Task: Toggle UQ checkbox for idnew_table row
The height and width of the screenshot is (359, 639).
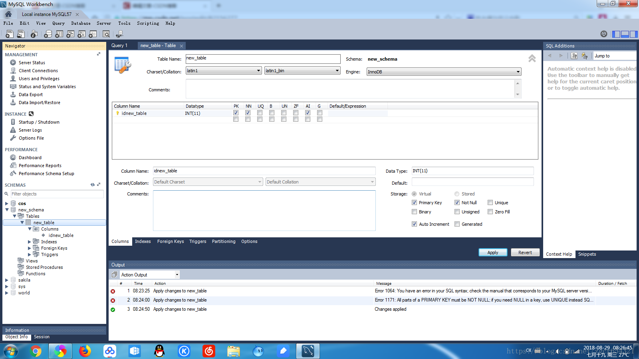Action: click(260, 113)
